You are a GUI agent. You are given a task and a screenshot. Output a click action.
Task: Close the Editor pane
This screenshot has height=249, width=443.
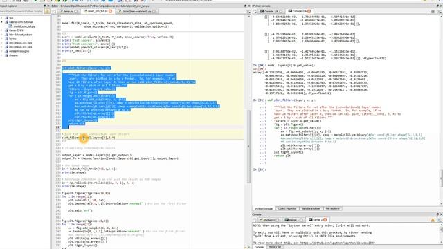[249, 6]
